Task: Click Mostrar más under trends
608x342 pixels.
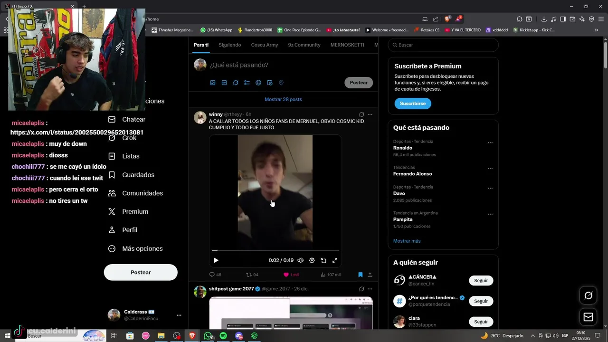Action: pyautogui.click(x=407, y=241)
